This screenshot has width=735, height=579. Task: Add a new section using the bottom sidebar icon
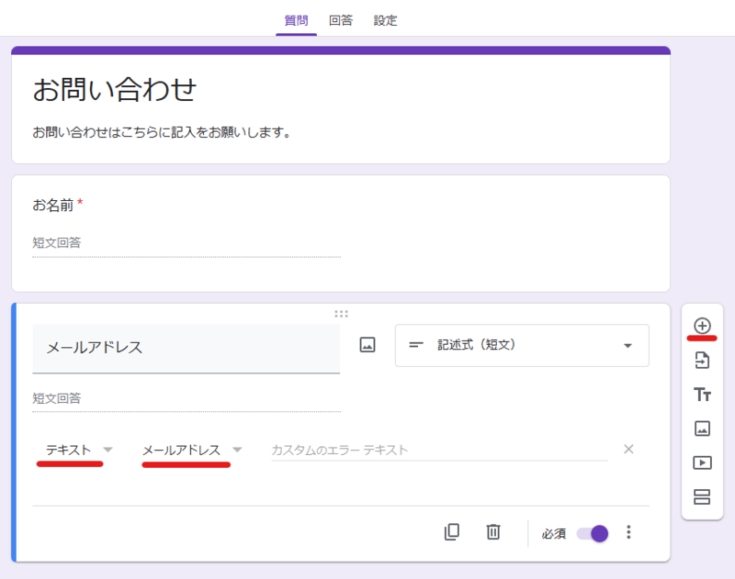(700, 495)
